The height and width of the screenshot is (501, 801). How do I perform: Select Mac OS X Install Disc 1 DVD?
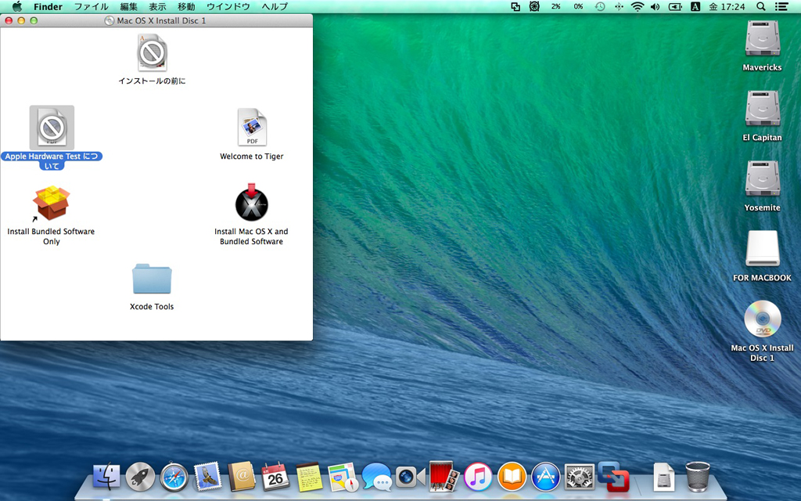point(762,319)
